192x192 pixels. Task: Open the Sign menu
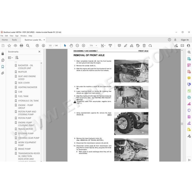click(17, 36)
